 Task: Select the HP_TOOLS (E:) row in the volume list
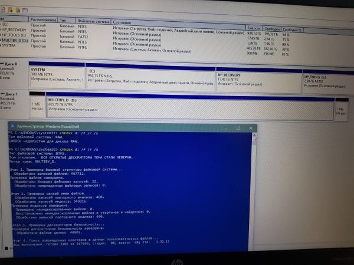tap(14, 34)
